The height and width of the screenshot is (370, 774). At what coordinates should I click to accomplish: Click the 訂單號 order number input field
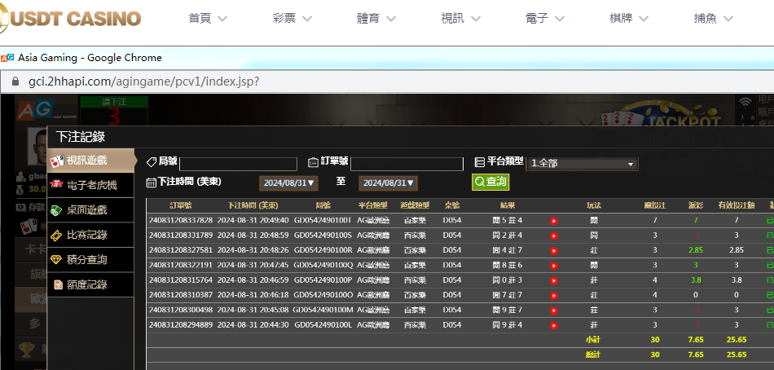tap(407, 164)
